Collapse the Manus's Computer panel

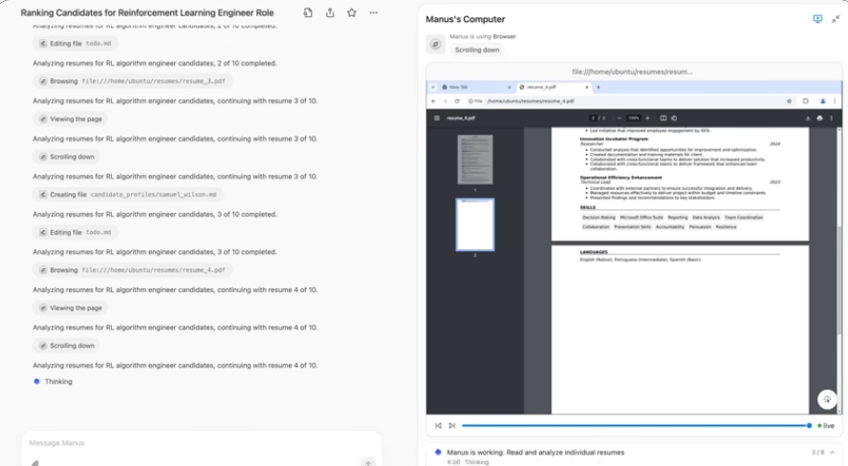[836, 19]
